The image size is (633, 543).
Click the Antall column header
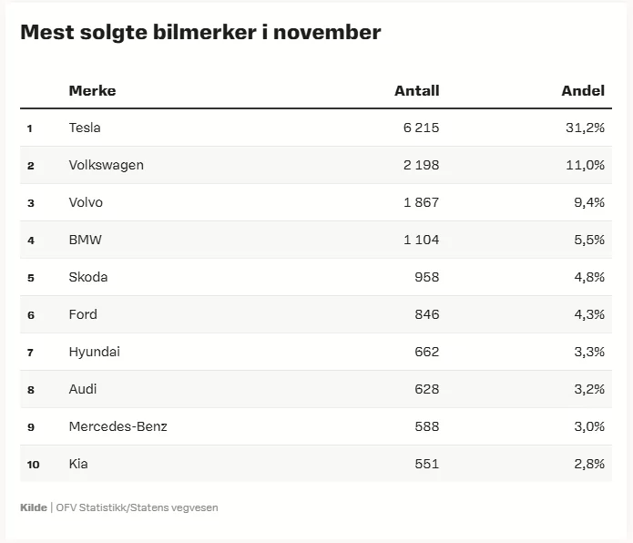pos(416,90)
